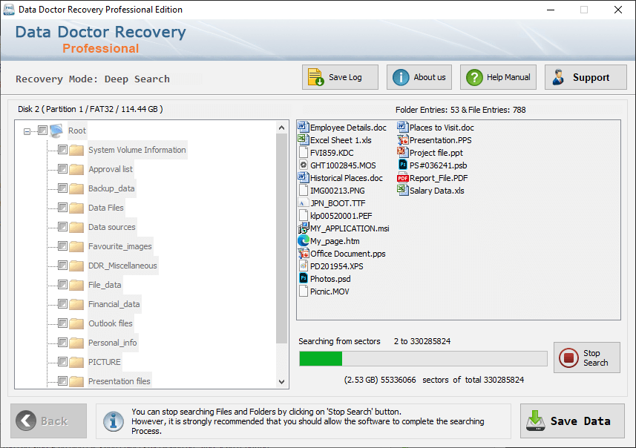This screenshot has width=636, height=448.
Task: Check the System Volume Information checkbox
Action: coord(62,150)
